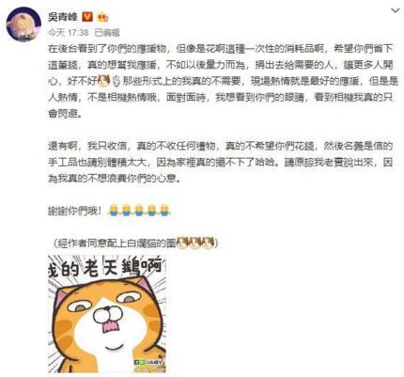This screenshot has height=377, width=404.
Task: Click the money bag emoji before 那些形式上
Action: coord(117,81)
